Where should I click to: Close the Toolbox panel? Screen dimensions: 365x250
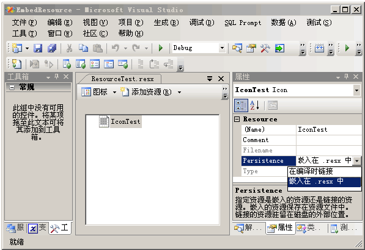pos(66,77)
